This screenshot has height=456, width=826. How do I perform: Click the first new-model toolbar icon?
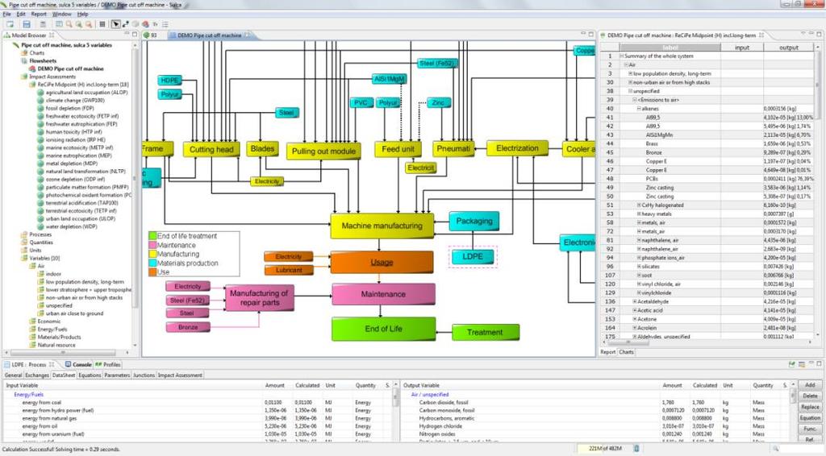tap(10, 24)
